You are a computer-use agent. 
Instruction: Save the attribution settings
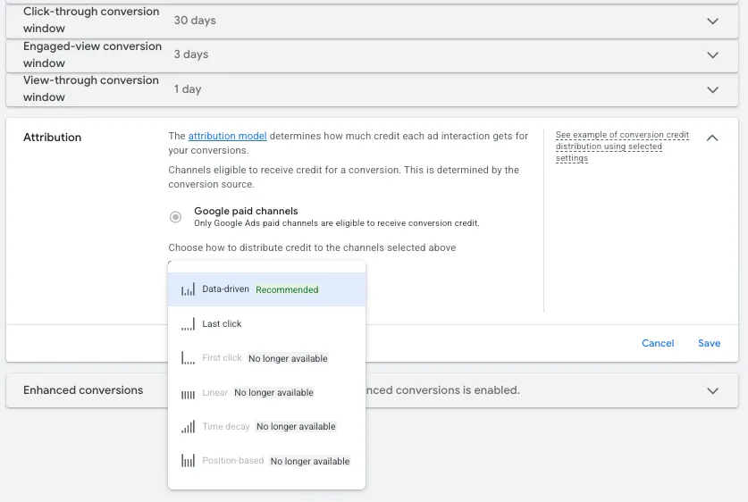[x=709, y=343]
